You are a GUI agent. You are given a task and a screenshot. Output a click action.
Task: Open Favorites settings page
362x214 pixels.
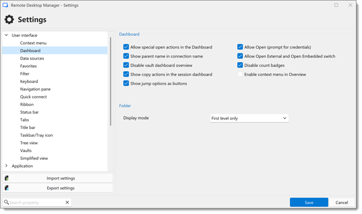point(29,66)
